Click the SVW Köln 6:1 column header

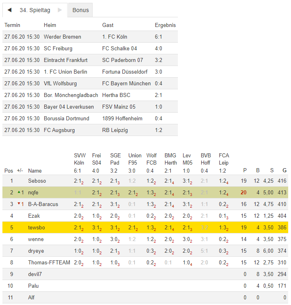[x=79, y=163]
